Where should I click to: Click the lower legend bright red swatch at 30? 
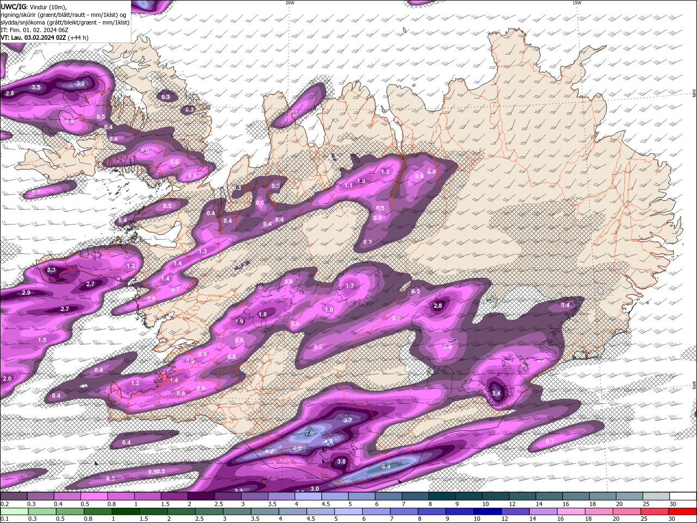click(683, 511)
